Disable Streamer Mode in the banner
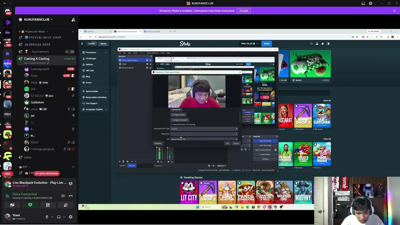 (x=244, y=11)
